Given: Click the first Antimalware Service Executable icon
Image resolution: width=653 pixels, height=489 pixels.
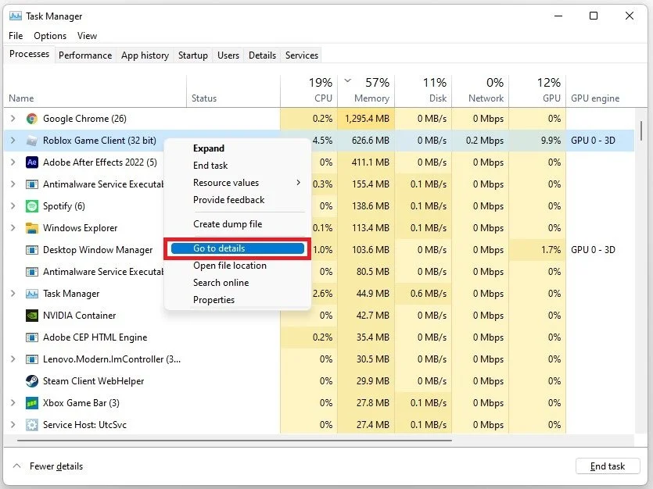Looking at the screenshot, I should pyautogui.click(x=31, y=184).
